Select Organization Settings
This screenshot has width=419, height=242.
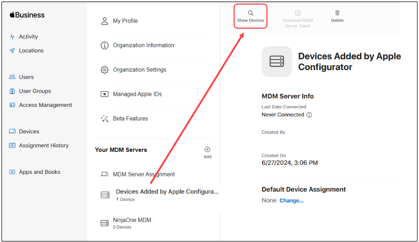click(x=139, y=70)
